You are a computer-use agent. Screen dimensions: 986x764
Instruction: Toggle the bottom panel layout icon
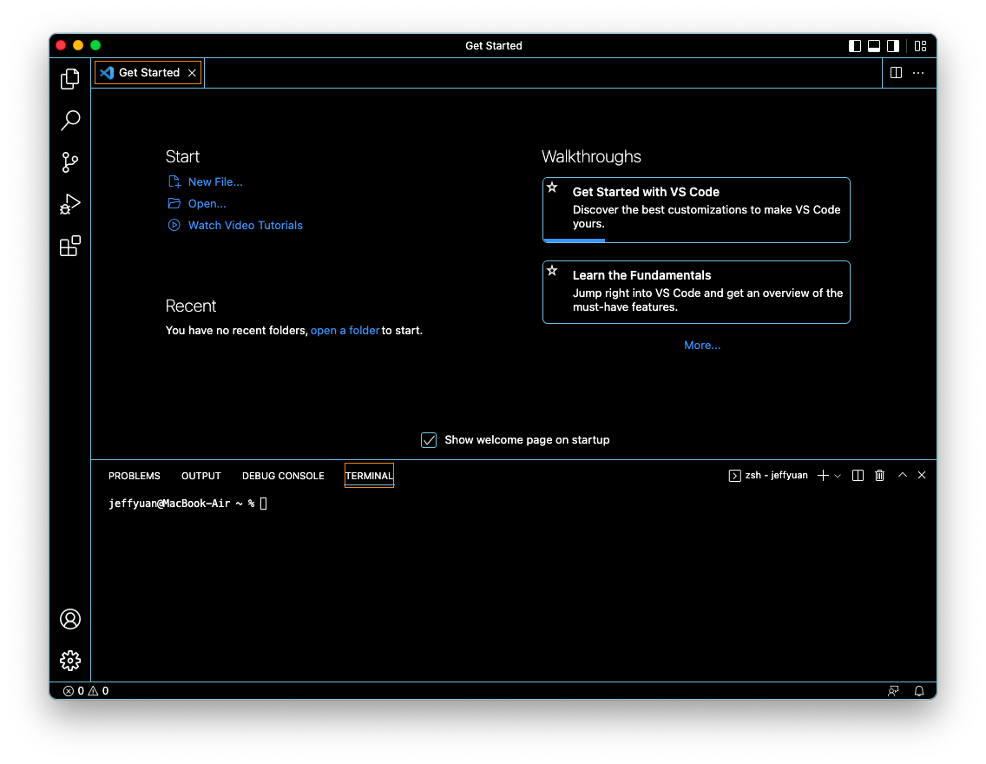coord(873,46)
